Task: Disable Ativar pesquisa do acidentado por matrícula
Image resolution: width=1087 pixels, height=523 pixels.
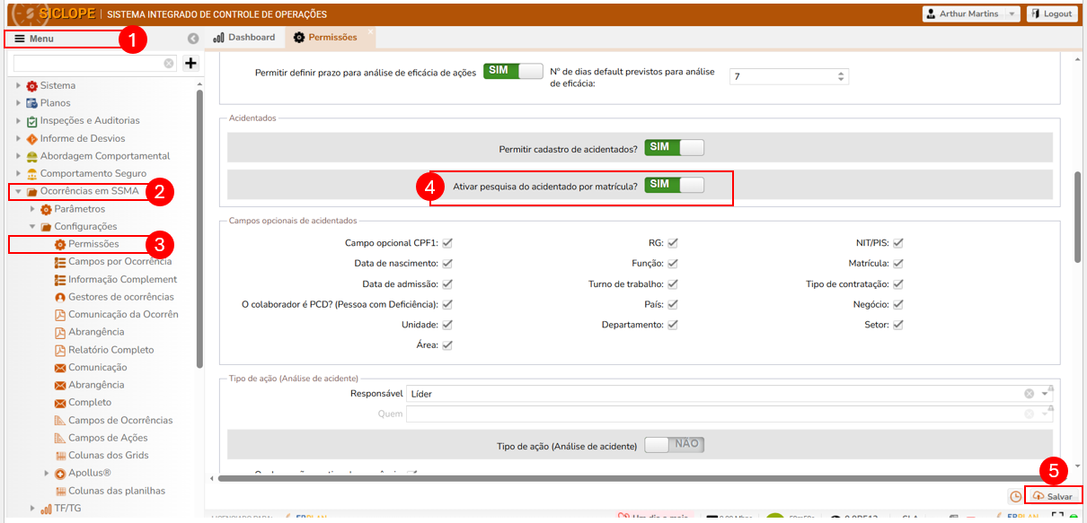Action: [x=674, y=185]
